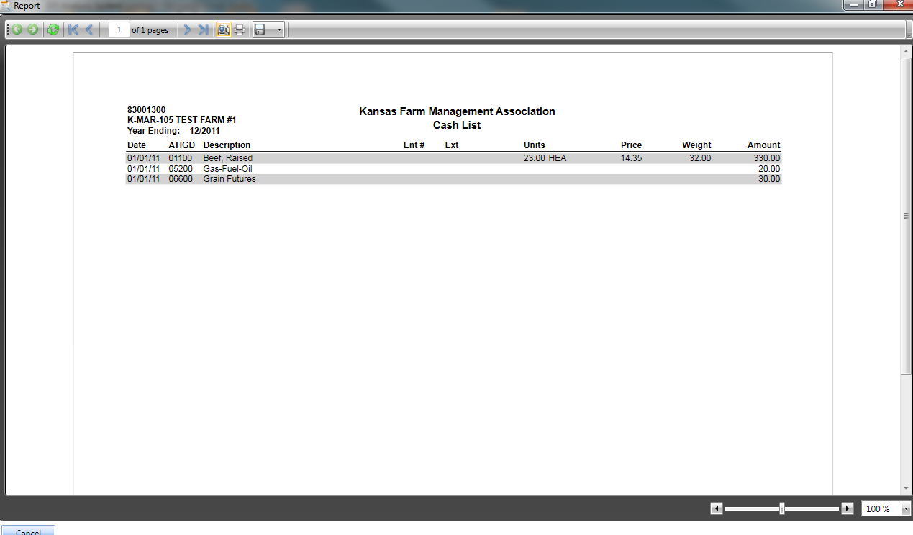Screen dimensions: 913x535
Task: Click 'Beef, Raised' description
Action: [228, 158]
